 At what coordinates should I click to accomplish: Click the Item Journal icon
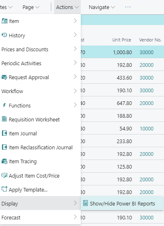(5, 133)
